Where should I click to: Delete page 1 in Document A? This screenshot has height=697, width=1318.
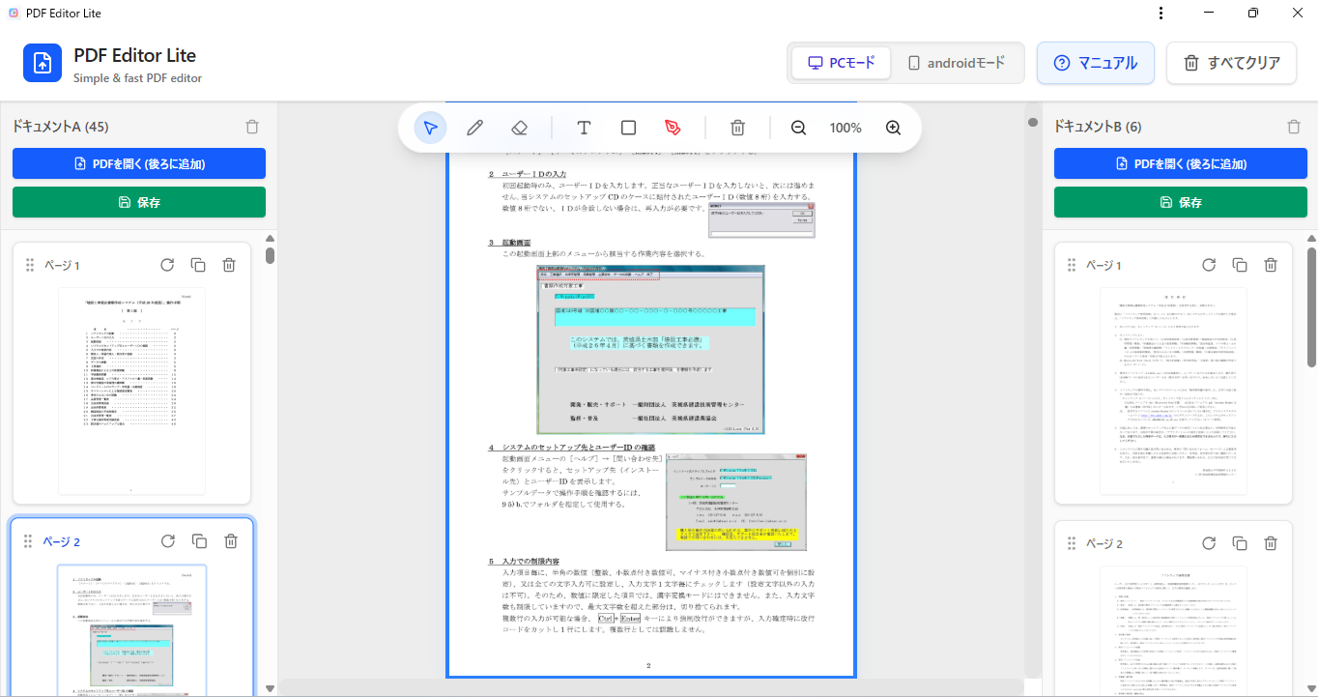[x=229, y=265]
